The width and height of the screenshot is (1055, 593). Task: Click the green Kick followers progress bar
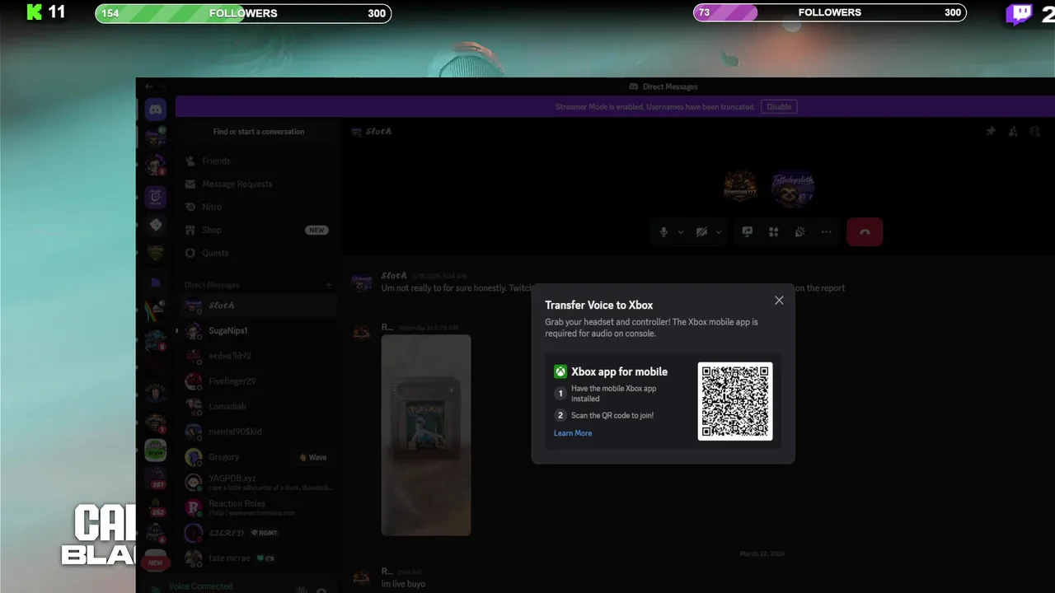click(243, 13)
